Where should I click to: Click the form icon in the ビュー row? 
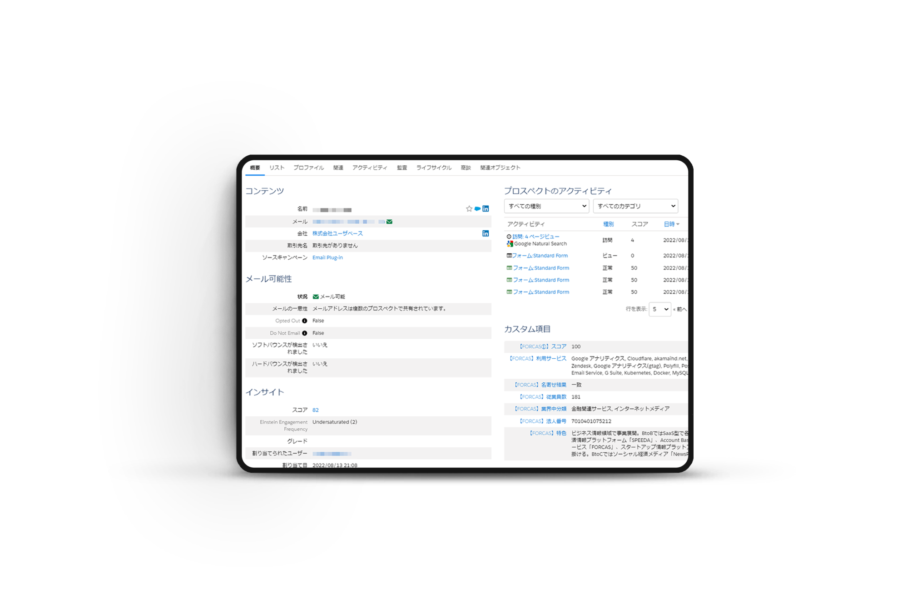tap(509, 256)
